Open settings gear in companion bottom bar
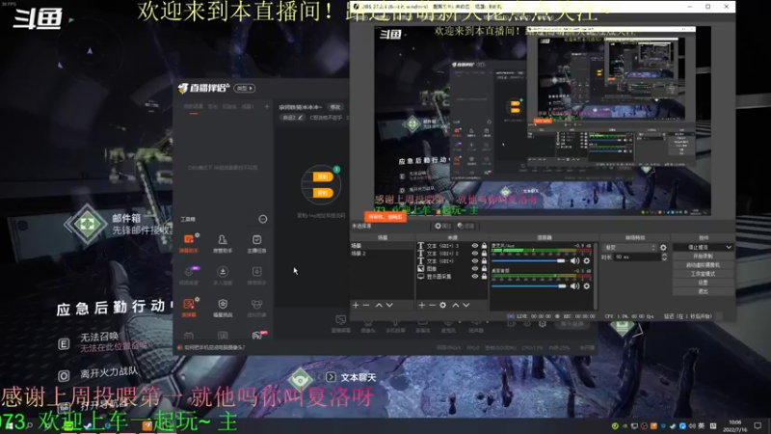Viewport: 771px width, 434px height. [543, 324]
